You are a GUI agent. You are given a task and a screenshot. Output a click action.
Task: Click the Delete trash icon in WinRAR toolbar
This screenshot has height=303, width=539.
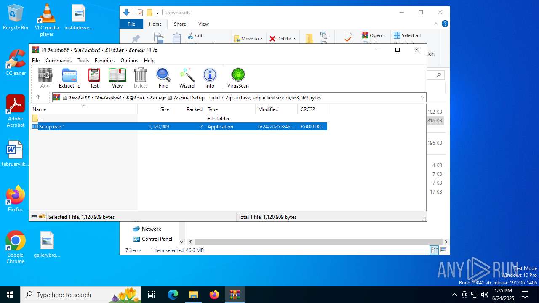click(141, 78)
